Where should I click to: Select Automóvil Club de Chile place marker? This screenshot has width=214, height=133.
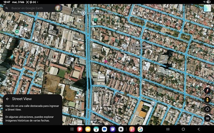click(x=83, y=13)
